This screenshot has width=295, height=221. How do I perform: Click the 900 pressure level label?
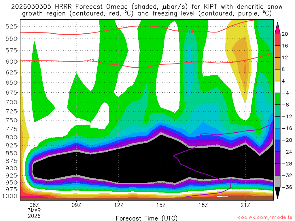point(12,168)
